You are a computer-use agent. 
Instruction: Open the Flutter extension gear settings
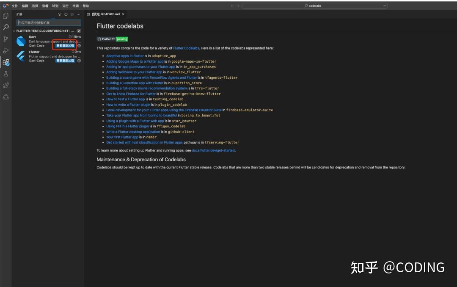79,61
